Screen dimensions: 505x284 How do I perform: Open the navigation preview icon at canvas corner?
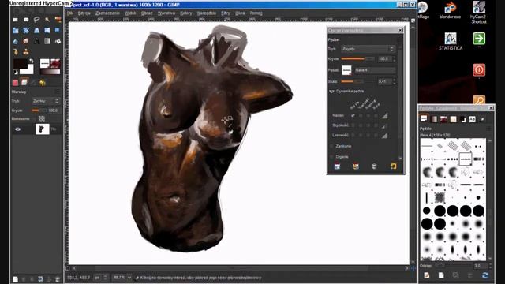(413, 268)
